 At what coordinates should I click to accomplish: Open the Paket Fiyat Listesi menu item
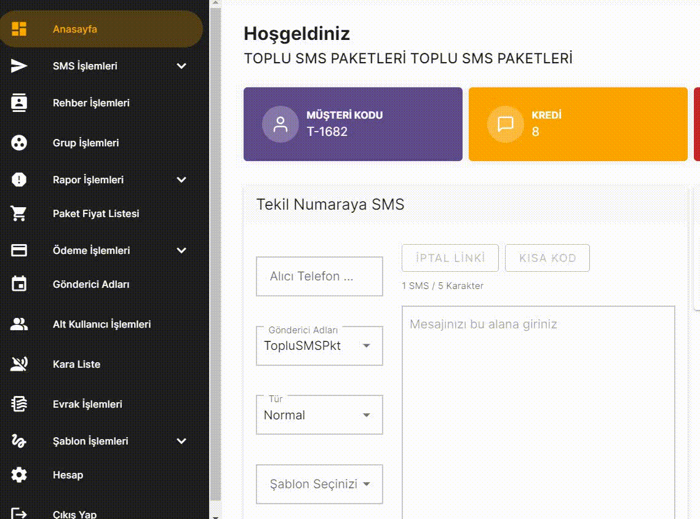click(101, 214)
